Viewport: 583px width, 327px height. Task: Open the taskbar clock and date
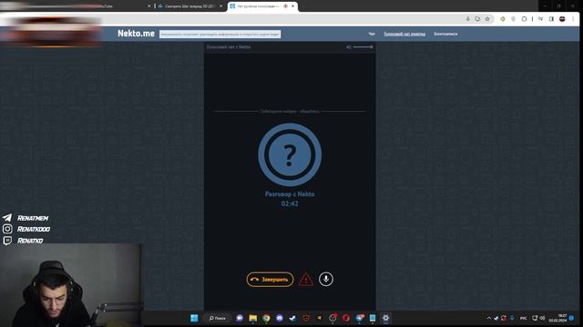557,318
